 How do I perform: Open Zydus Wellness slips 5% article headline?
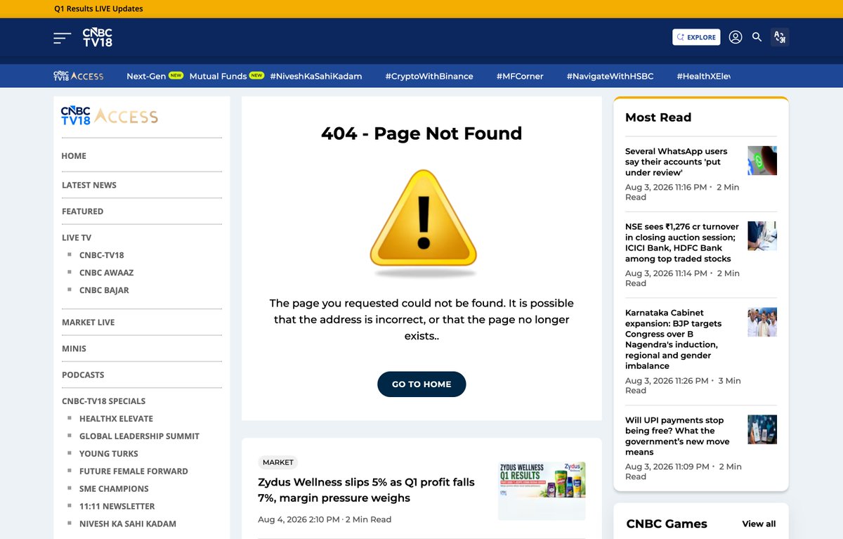coord(366,491)
